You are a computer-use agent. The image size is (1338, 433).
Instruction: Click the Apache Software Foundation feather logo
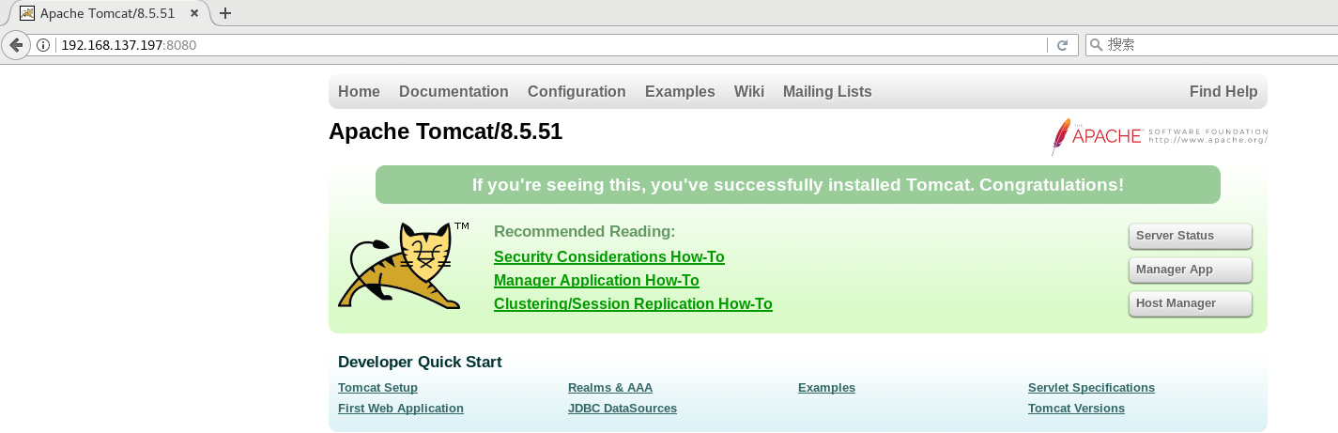click(1160, 136)
